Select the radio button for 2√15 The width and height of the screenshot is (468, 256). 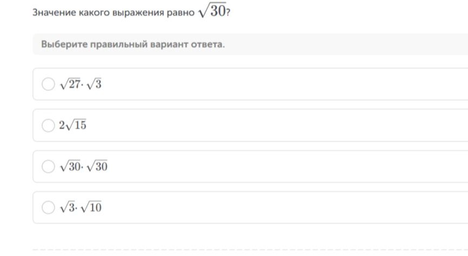pyautogui.click(x=48, y=126)
